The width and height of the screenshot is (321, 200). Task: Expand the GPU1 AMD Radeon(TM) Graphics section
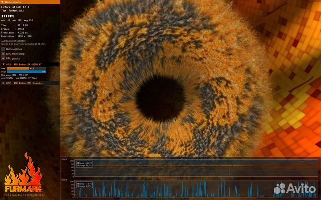[x=3, y=83]
